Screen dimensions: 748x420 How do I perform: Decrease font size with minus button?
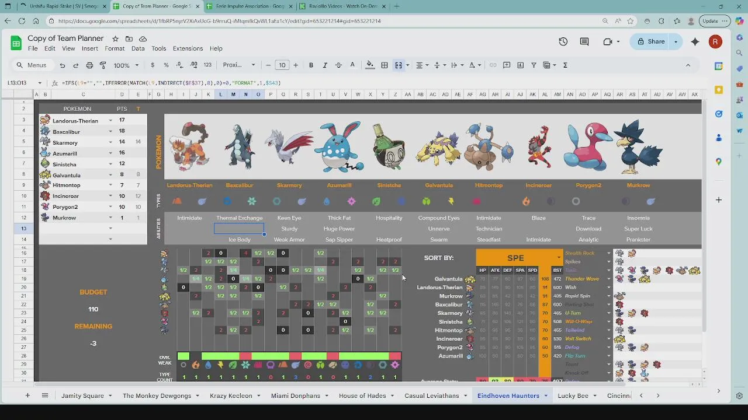coord(268,65)
